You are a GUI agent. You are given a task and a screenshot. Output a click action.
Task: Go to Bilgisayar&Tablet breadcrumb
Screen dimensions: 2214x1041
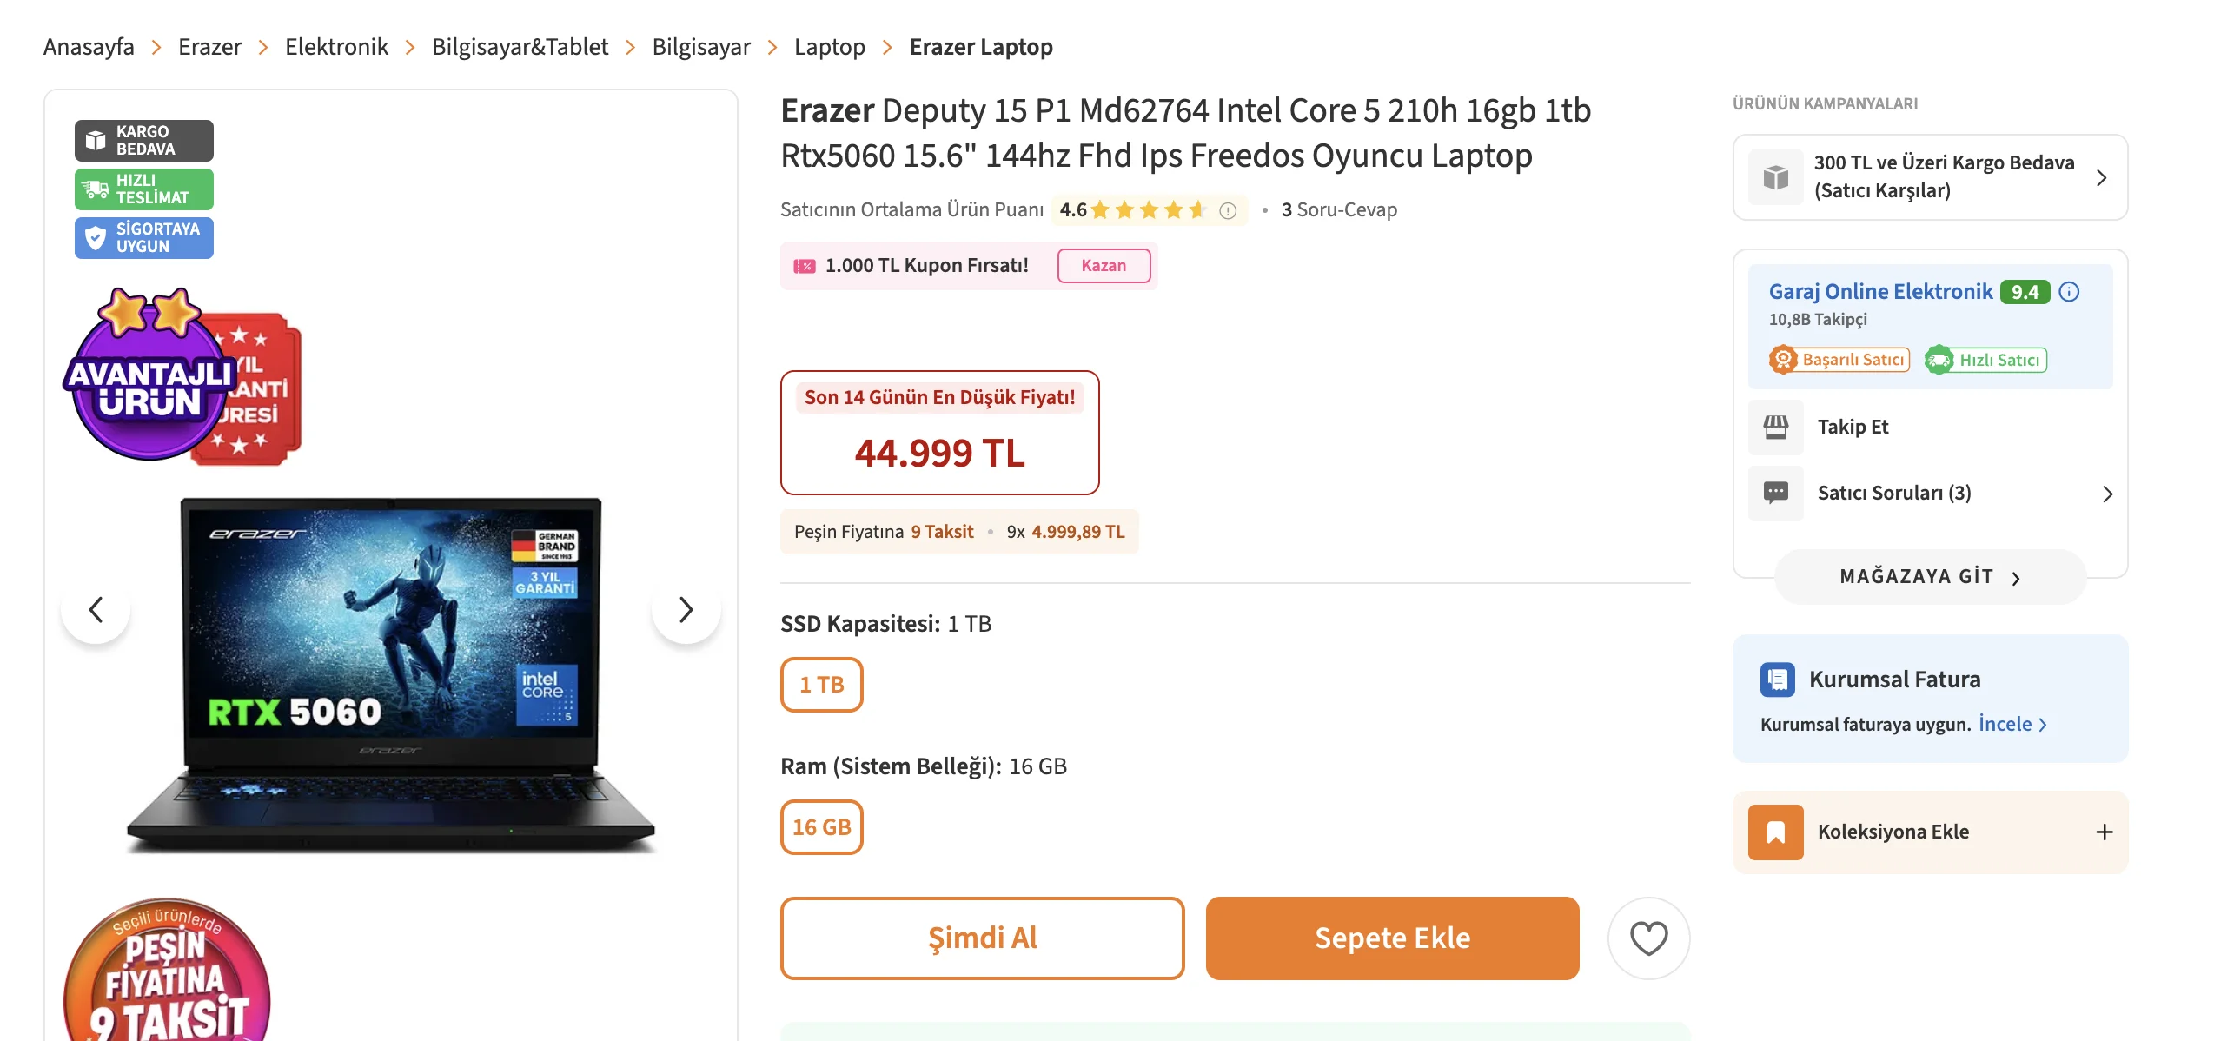(x=520, y=47)
